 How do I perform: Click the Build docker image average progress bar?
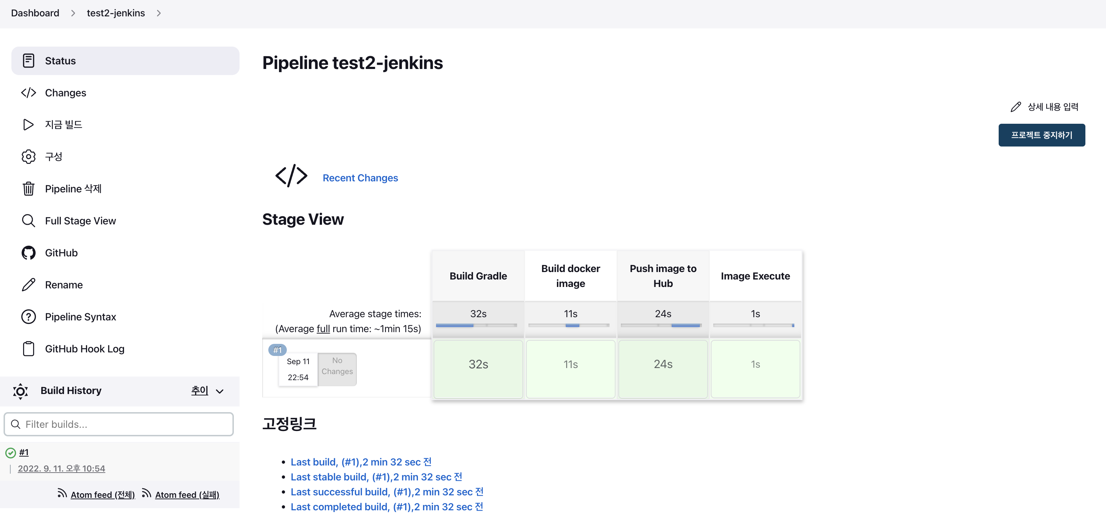(568, 326)
